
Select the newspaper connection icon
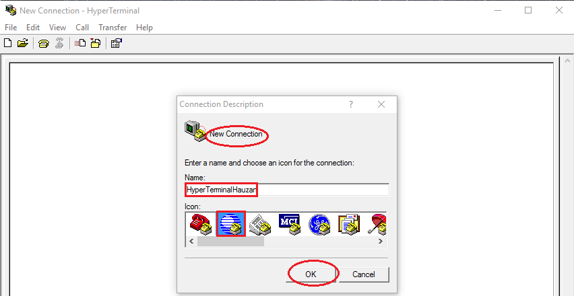260,224
